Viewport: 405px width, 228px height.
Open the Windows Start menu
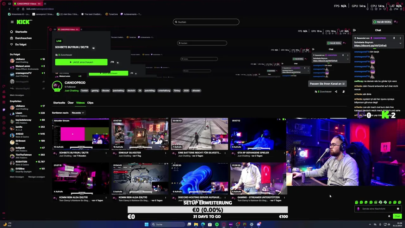tap(146, 224)
